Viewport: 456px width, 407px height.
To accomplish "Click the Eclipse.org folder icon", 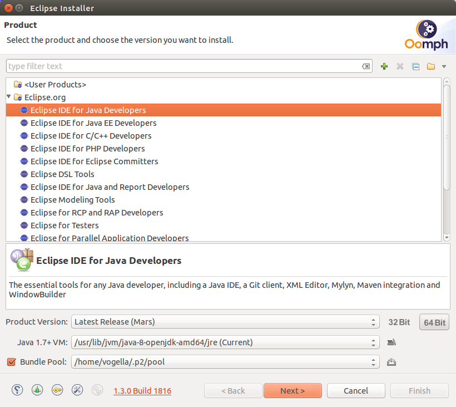I will 18,97.
